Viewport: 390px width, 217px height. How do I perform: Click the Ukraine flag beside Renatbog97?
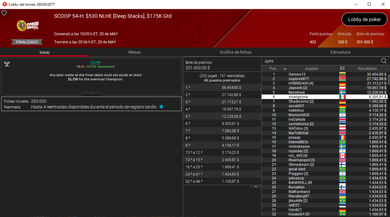[x=342, y=197]
